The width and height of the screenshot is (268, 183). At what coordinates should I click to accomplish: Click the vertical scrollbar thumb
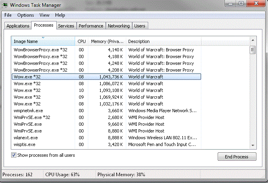252,50
